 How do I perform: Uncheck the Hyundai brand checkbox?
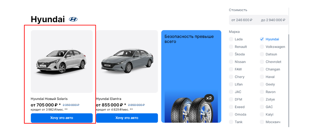click(262, 39)
